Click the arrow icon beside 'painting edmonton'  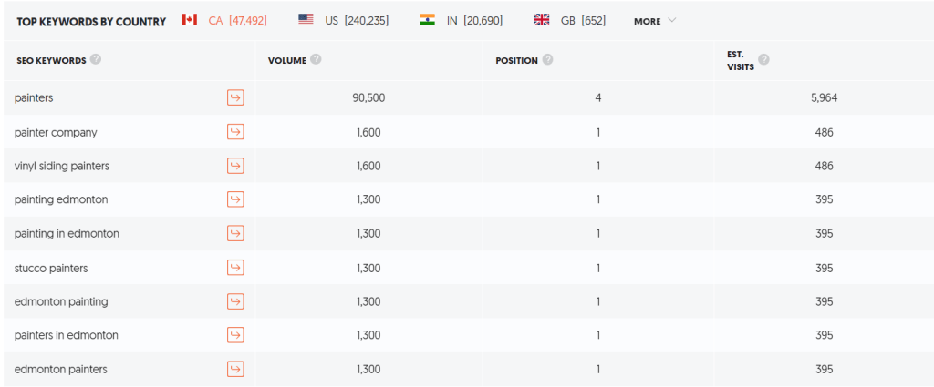point(235,199)
